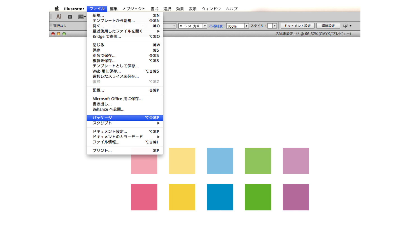Screen dimensions: 405x229
Task: Open Adobe Bridge via Br icon
Action: (70, 17)
